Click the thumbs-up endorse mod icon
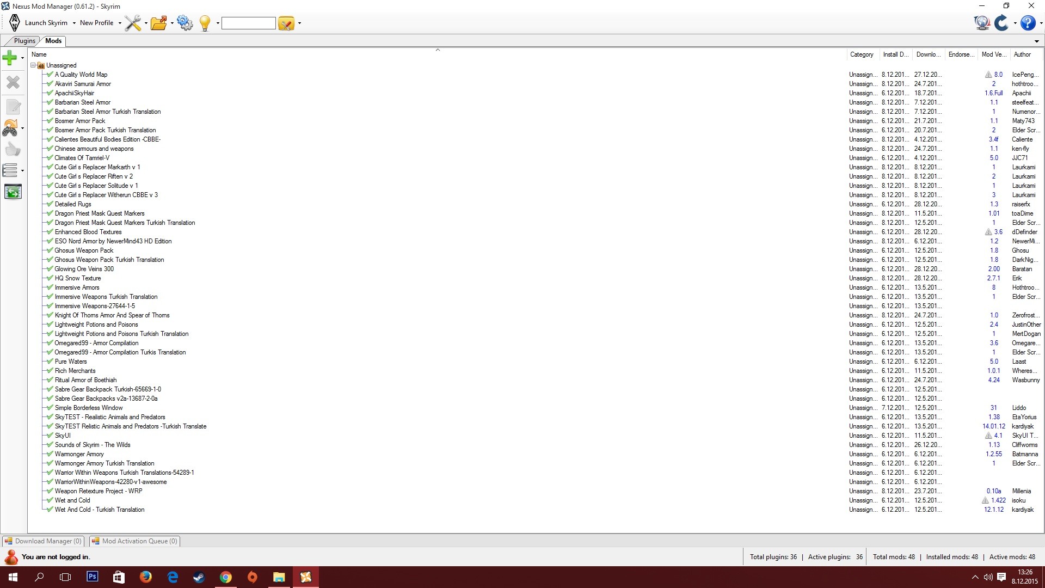 pos(13,149)
